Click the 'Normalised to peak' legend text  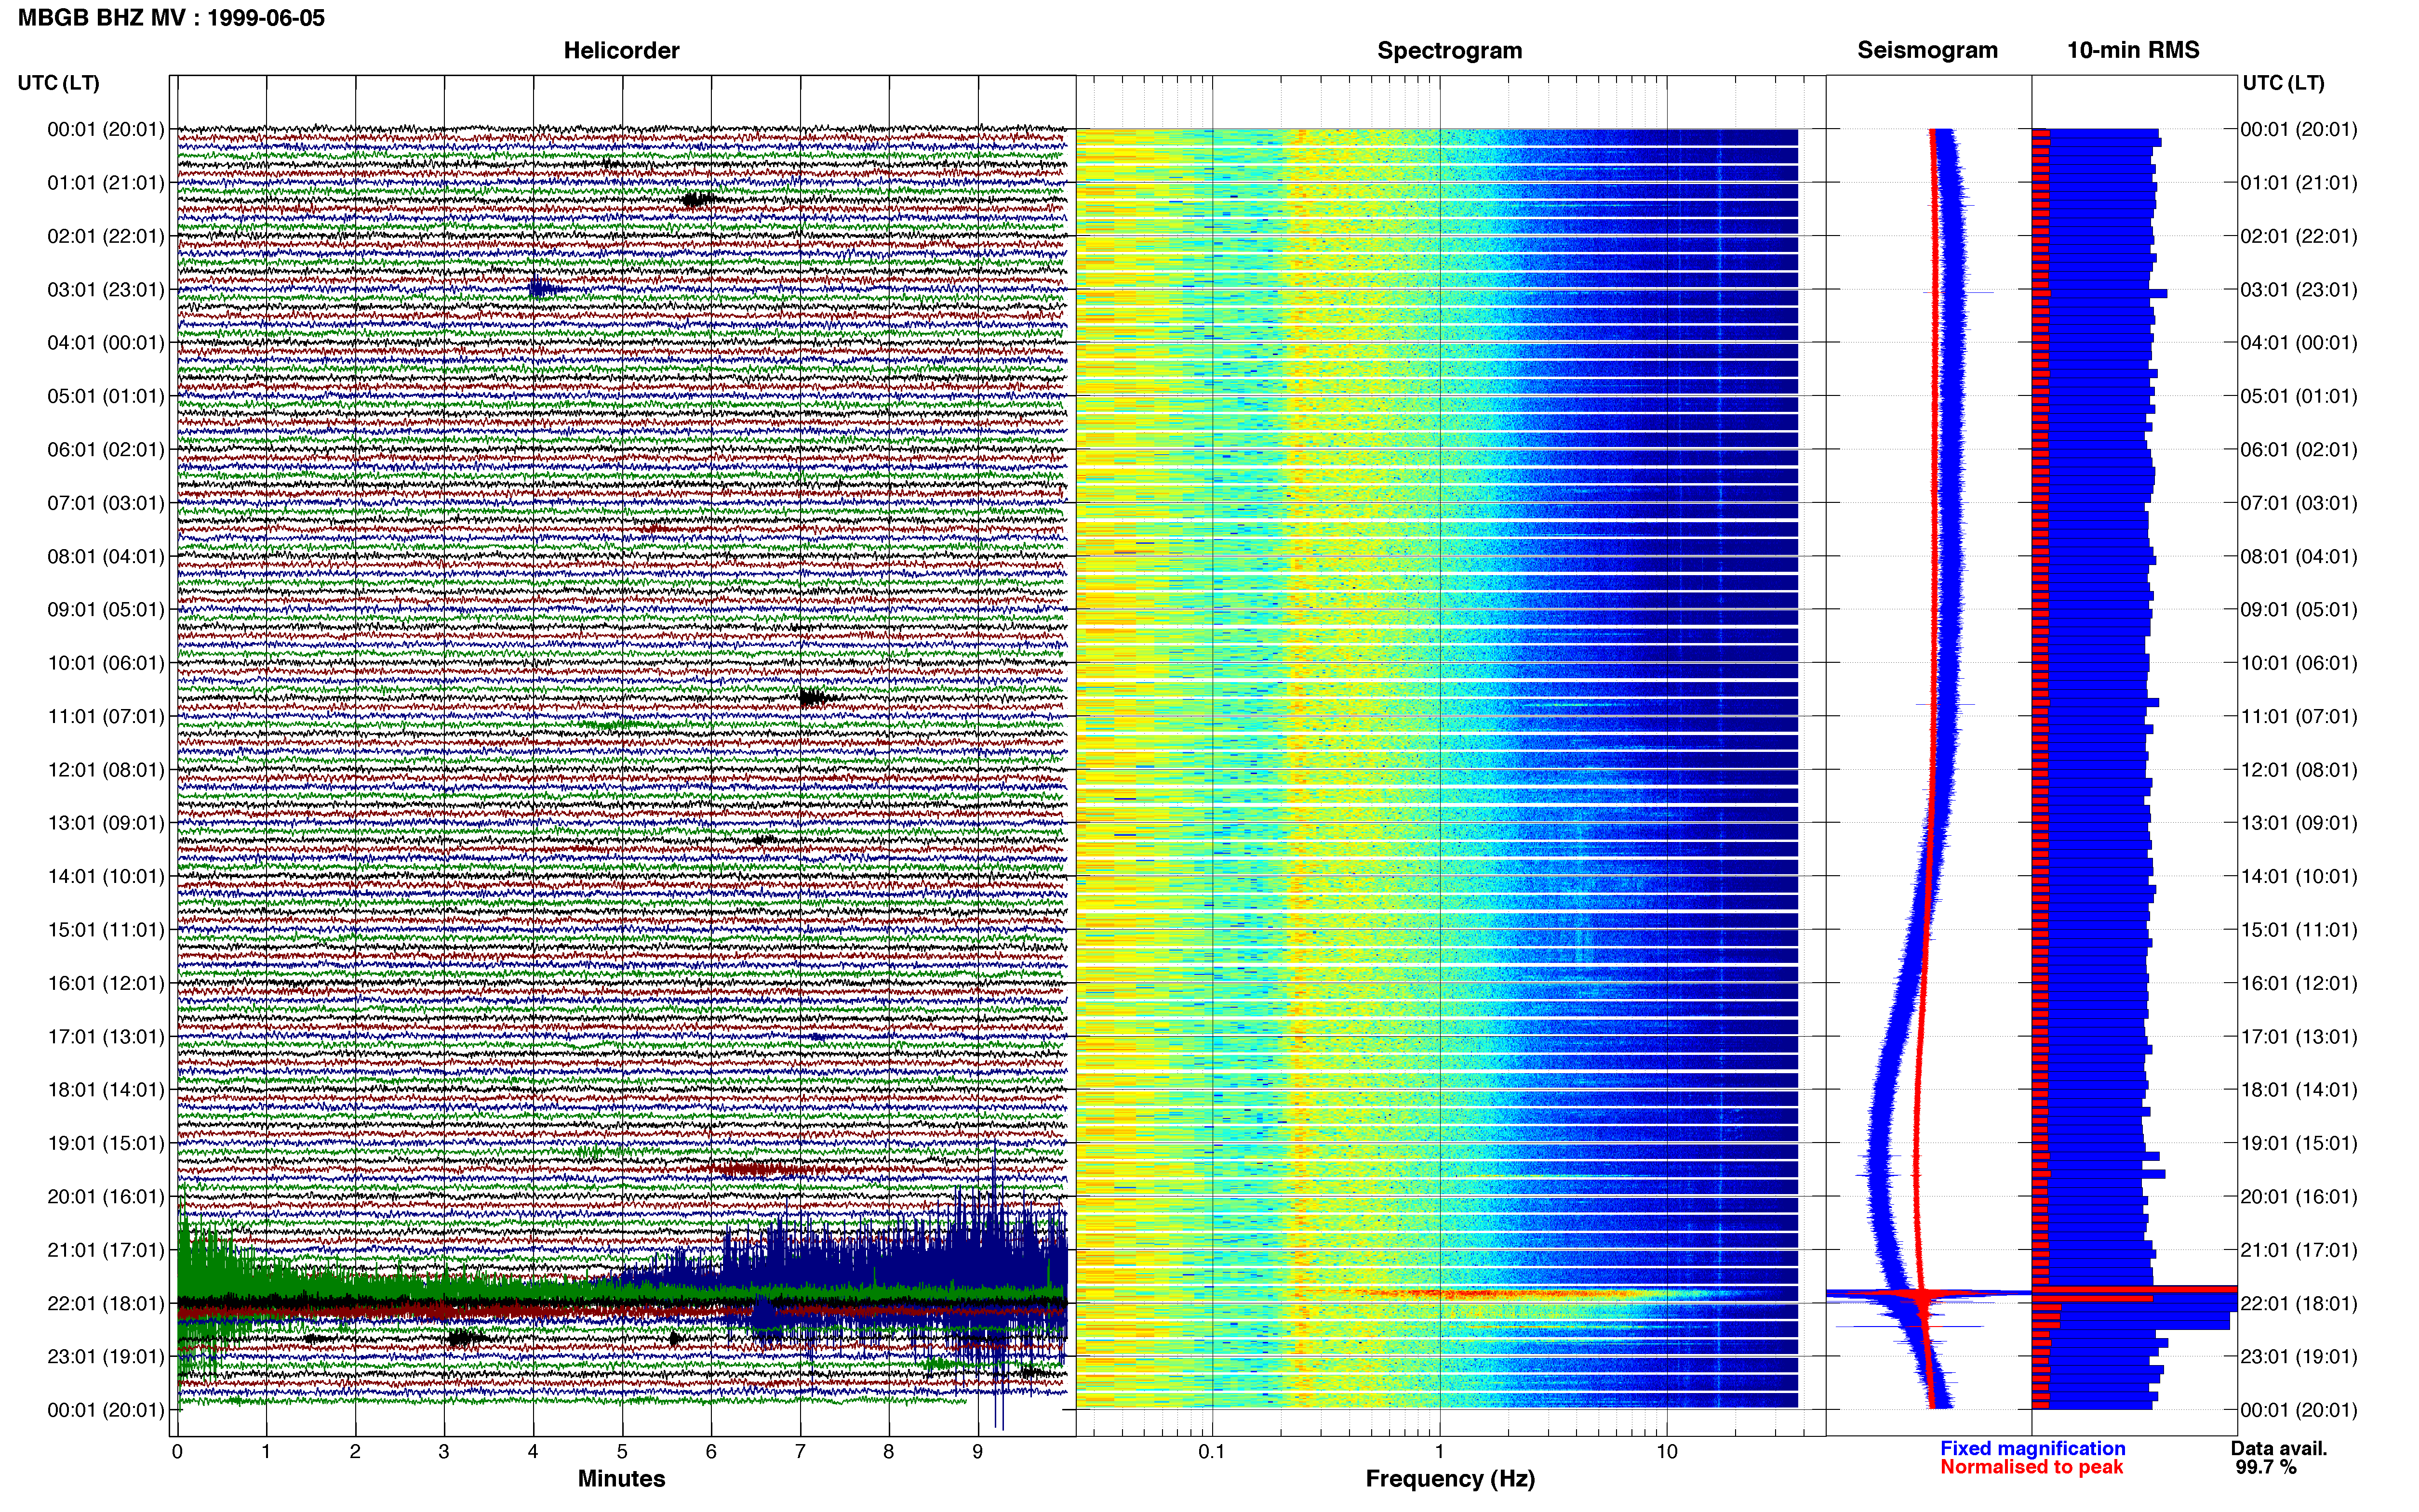[2031, 1467]
